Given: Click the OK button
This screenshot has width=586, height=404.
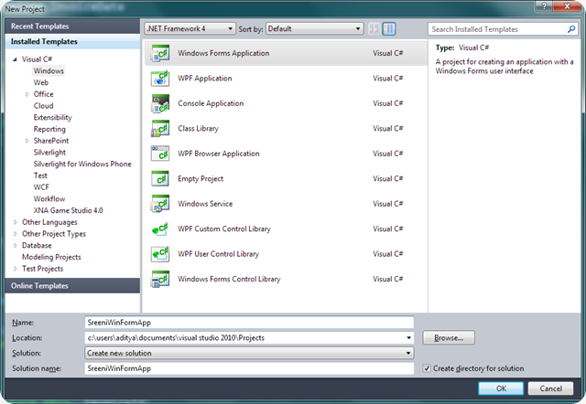Looking at the screenshot, I should click(501, 388).
